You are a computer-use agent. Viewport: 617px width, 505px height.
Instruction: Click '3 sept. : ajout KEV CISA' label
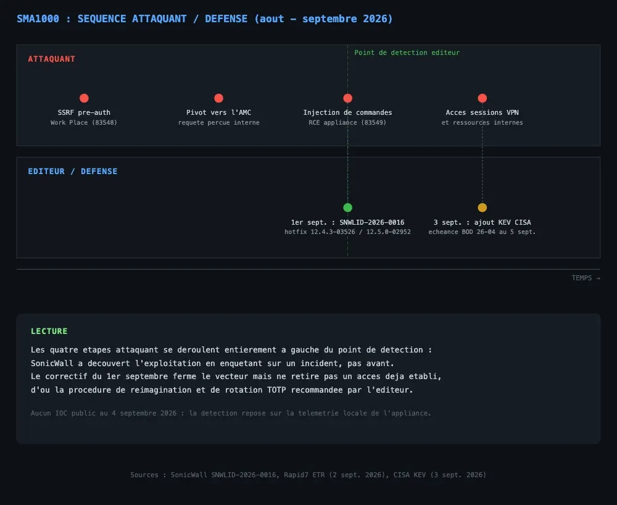tap(482, 222)
